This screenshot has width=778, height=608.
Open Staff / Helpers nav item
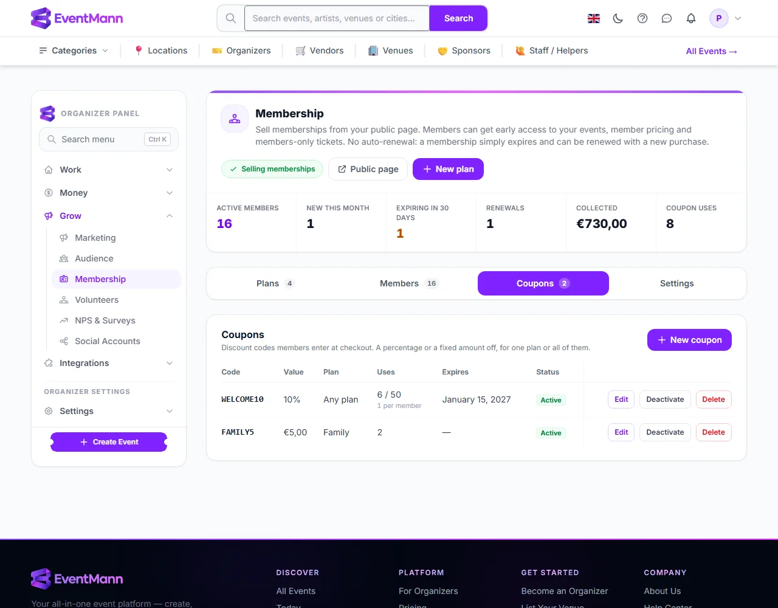(x=552, y=50)
